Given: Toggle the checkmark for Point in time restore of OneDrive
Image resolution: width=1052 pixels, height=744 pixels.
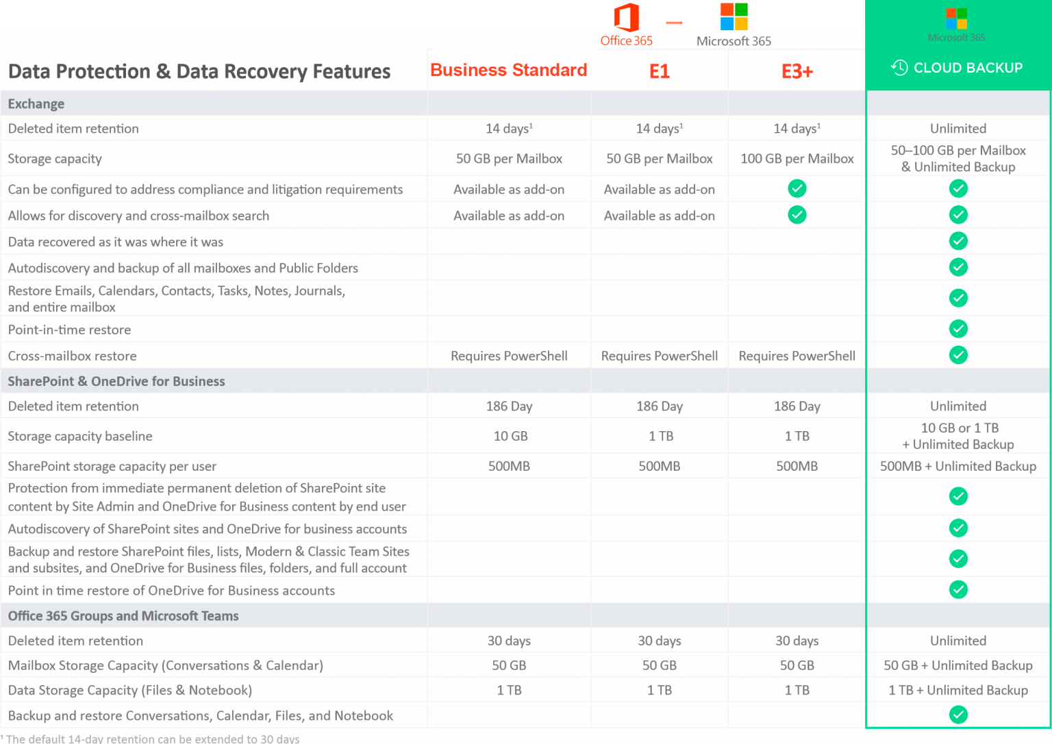Looking at the screenshot, I should point(958,589).
